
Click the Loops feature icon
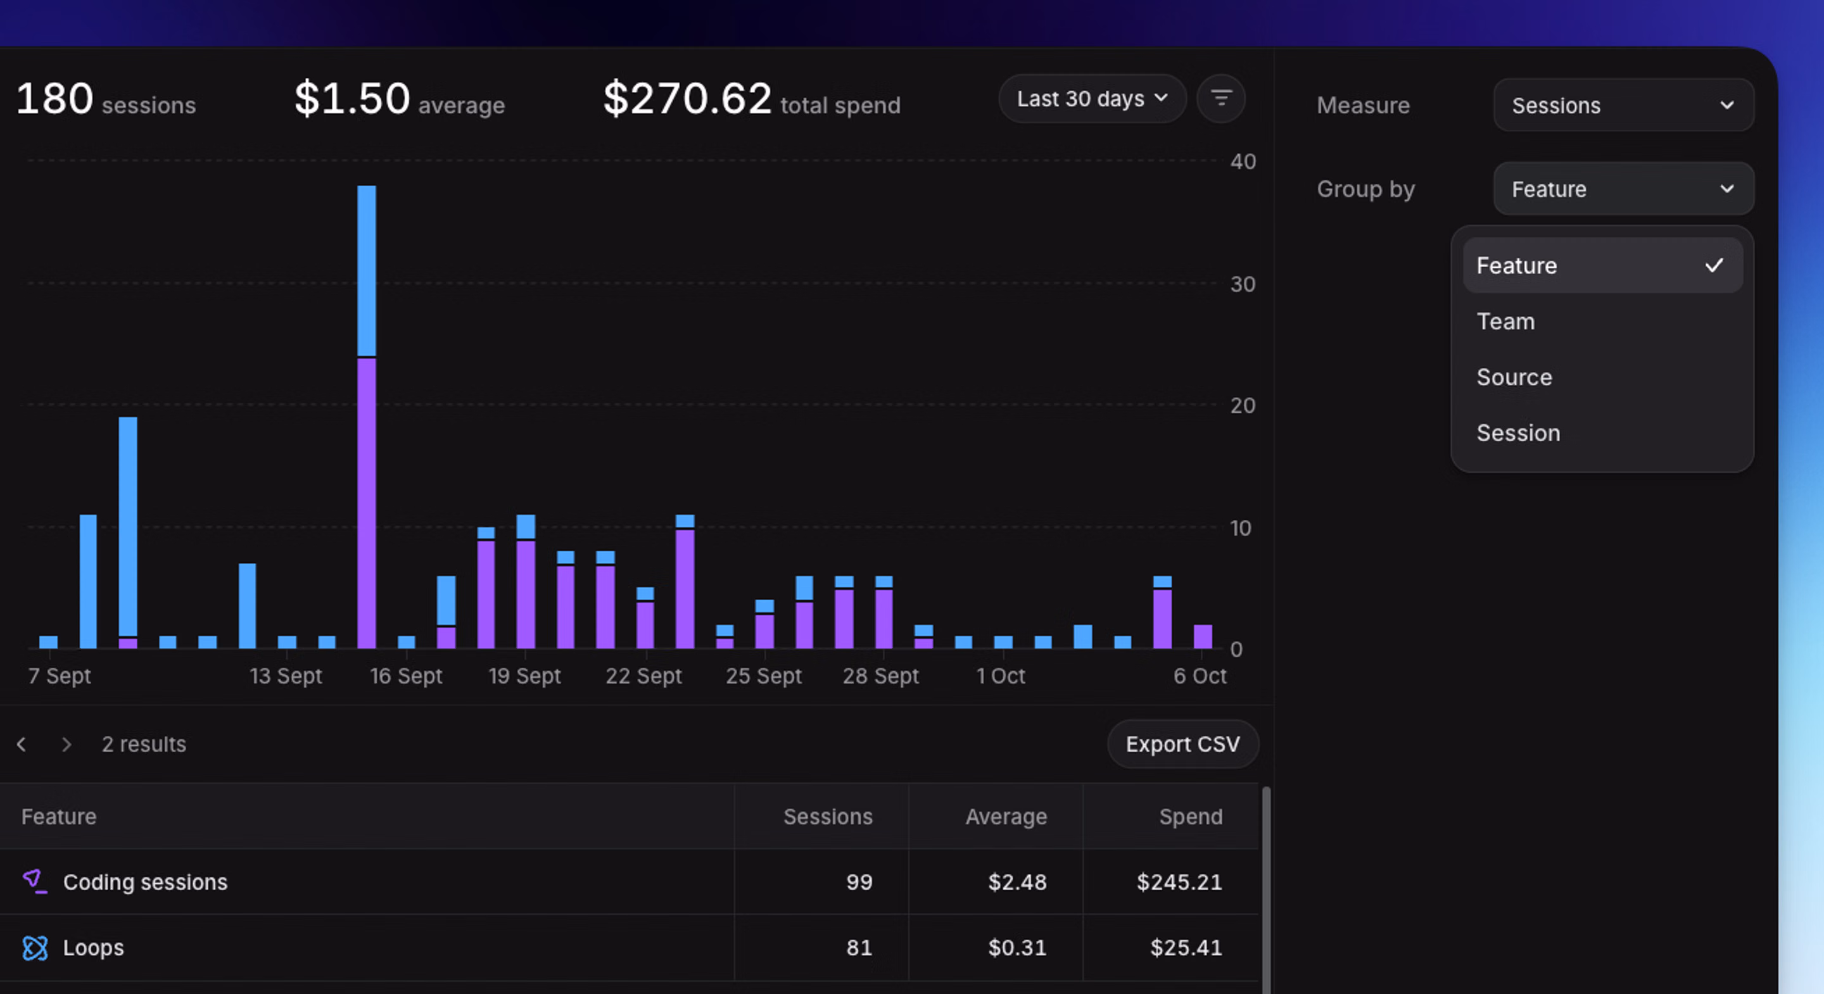35,947
